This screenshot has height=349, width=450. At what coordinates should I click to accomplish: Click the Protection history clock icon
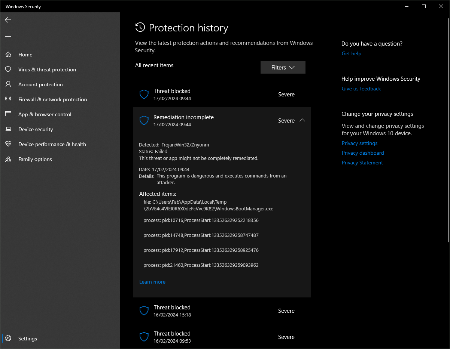[140, 27]
